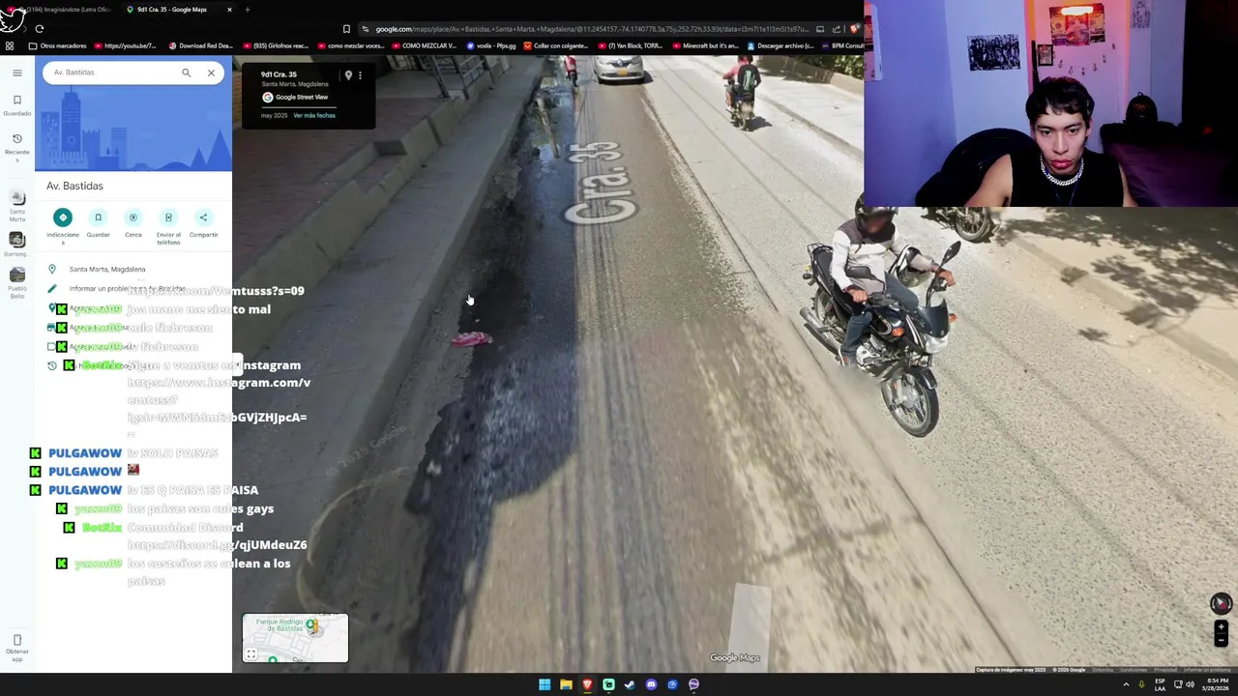Screen dimensions: 1238x696
Task: Open COMO MEZCLAR V... bookmark
Action: [x=424, y=45]
